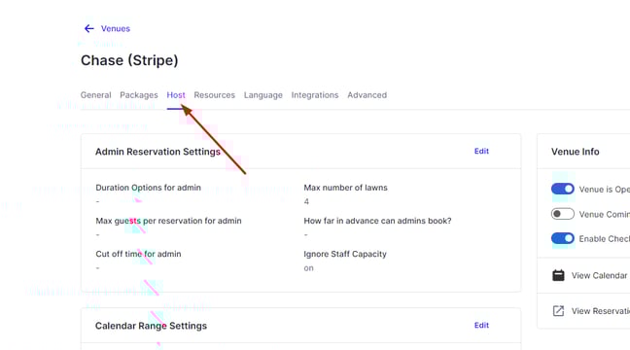The height and width of the screenshot is (350, 630).
Task: Toggle the Venue is Open switch
Action: [x=563, y=189]
